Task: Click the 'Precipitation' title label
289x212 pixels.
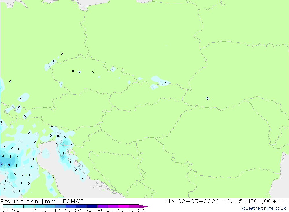Action: click(19, 201)
